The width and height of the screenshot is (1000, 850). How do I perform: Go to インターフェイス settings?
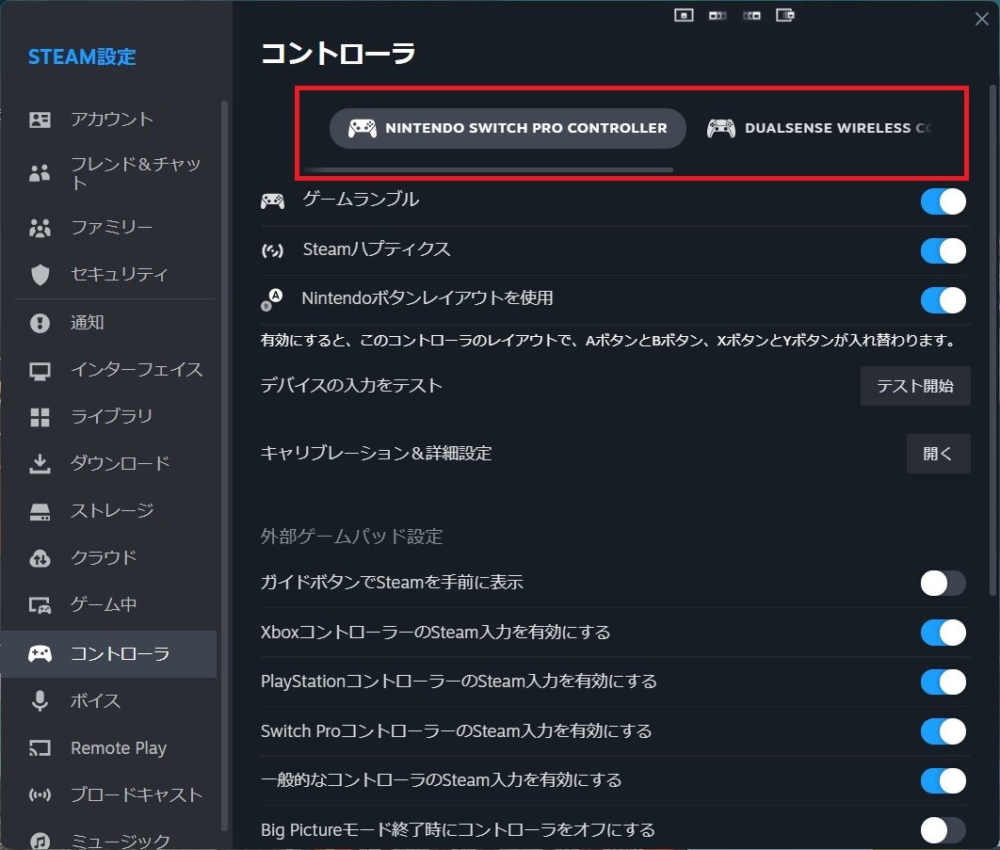click(109, 370)
